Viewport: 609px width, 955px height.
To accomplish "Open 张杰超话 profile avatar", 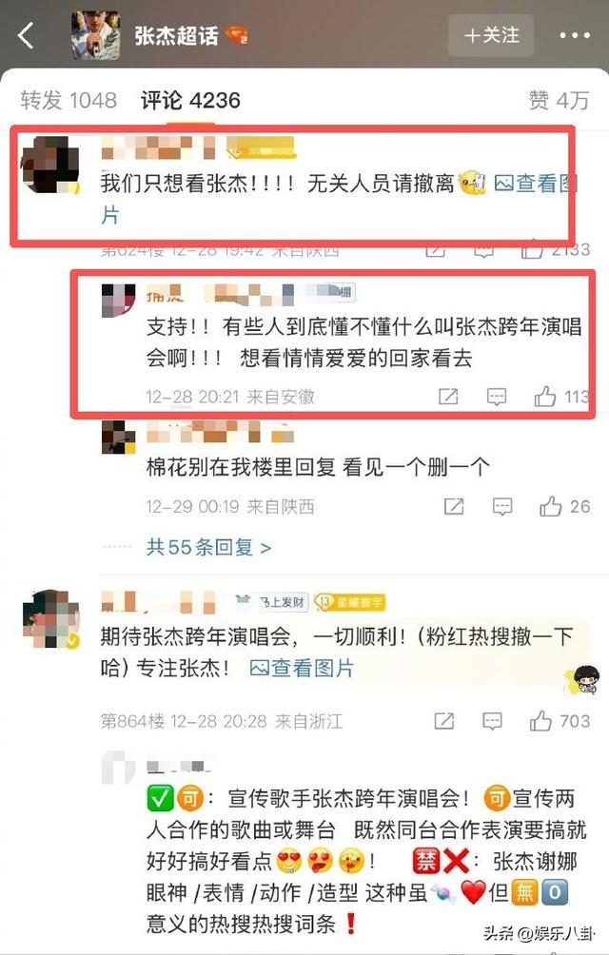I will (95, 35).
